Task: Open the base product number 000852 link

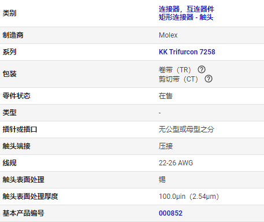Action: (x=170, y=213)
